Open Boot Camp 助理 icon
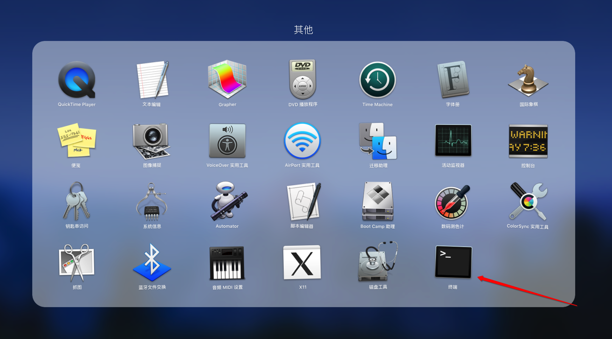Viewport: 612px width, 339px height. (378, 201)
